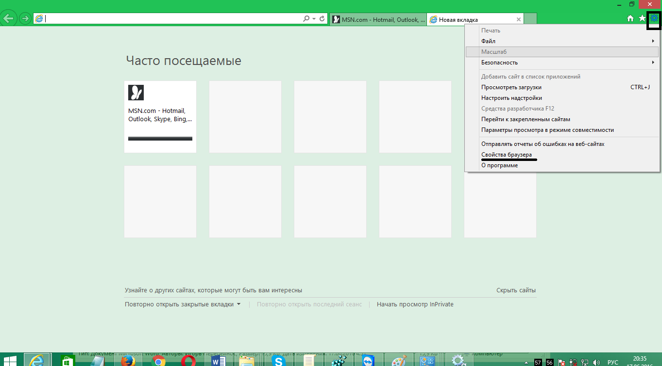Choose Просмотреть загрузки from menu

511,87
